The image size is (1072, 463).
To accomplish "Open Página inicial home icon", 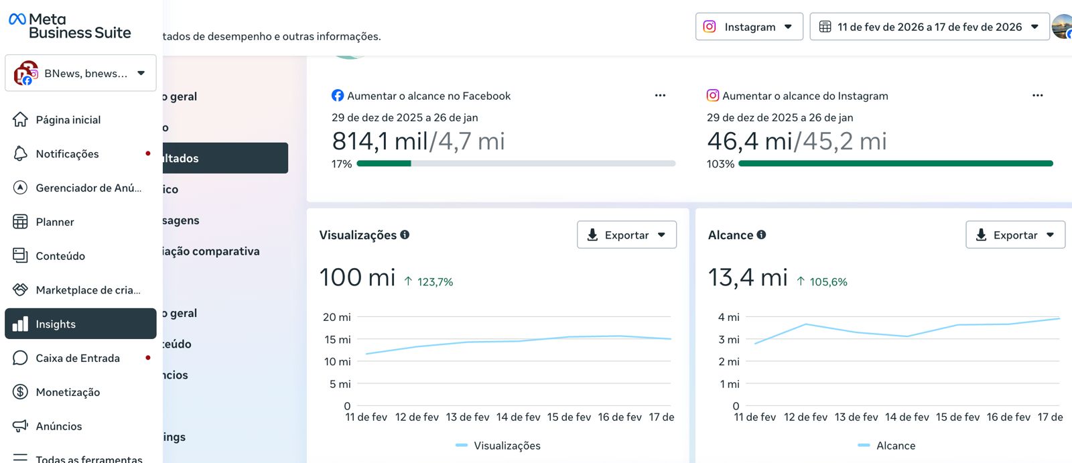I will pyautogui.click(x=20, y=120).
